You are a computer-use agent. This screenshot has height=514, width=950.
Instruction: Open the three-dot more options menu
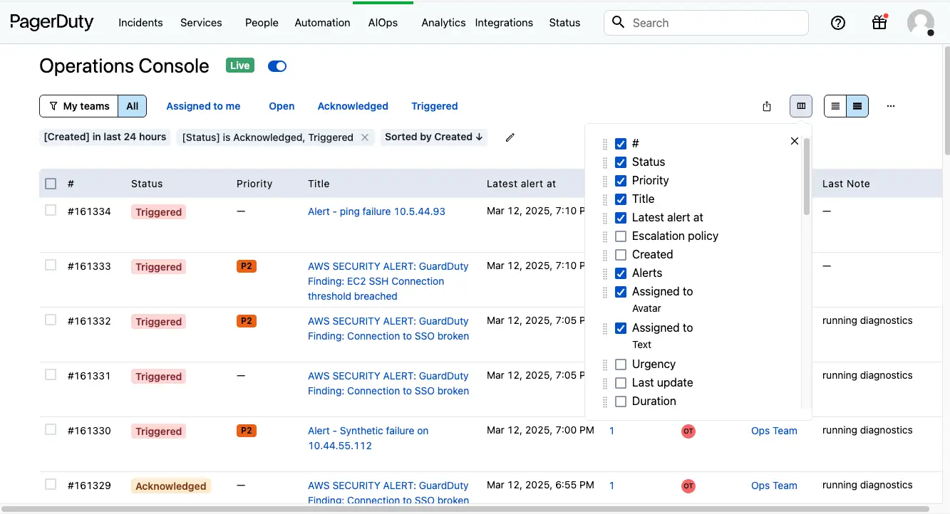(x=891, y=106)
